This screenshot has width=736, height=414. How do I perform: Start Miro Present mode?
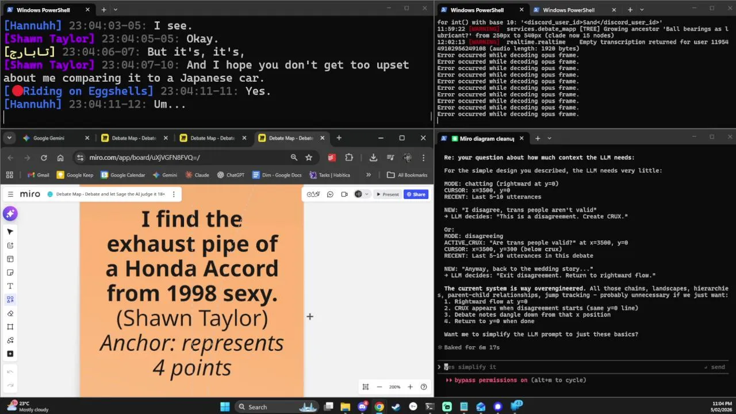(388, 194)
